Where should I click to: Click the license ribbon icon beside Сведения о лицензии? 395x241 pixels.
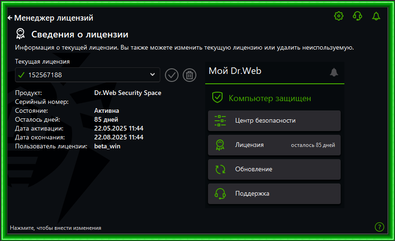(21, 34)
